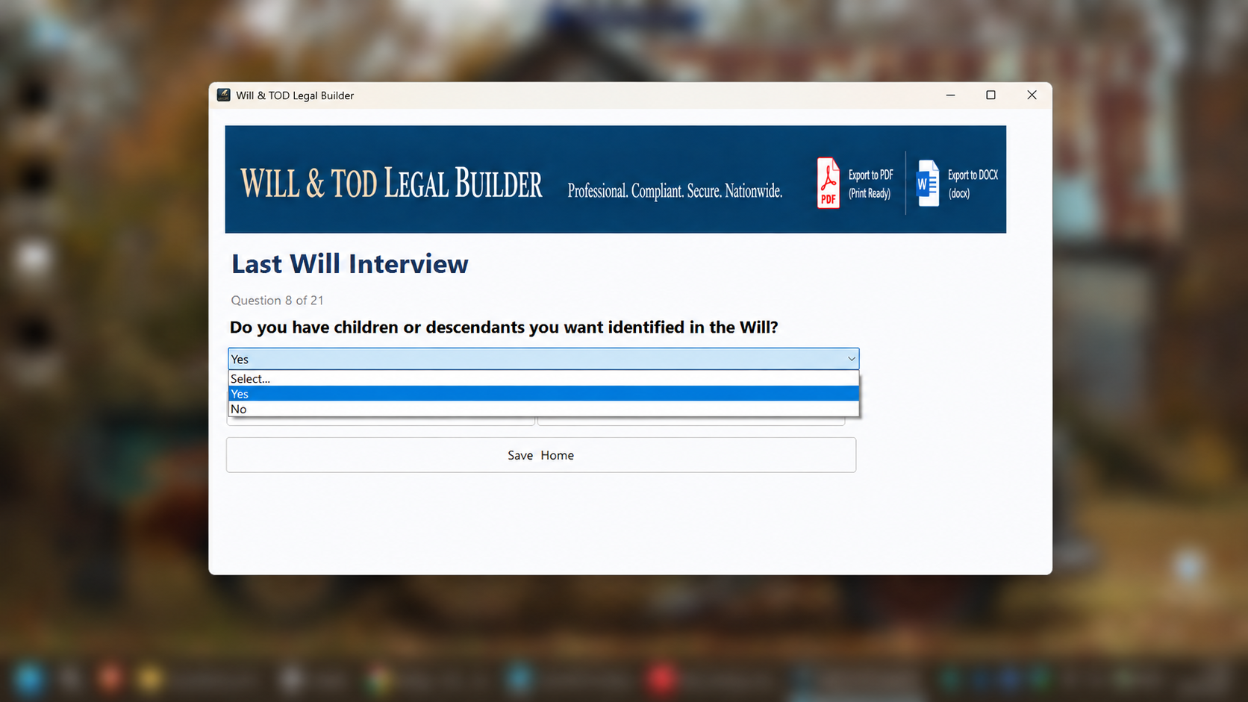Close the Will & TOD Legal Builder window
The height and width of the screenshot is (702, 1248).
click(1032, 95)
